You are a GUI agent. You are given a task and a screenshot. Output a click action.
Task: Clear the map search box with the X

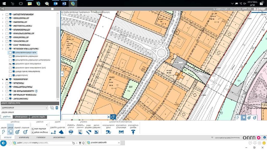click(x=108, y=117)
